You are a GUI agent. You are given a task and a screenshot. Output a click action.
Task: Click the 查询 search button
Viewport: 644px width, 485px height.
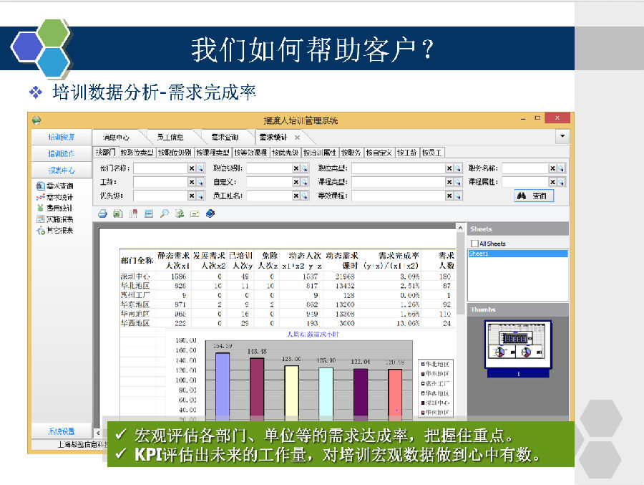pyautogui.click(x=534, y=196)
